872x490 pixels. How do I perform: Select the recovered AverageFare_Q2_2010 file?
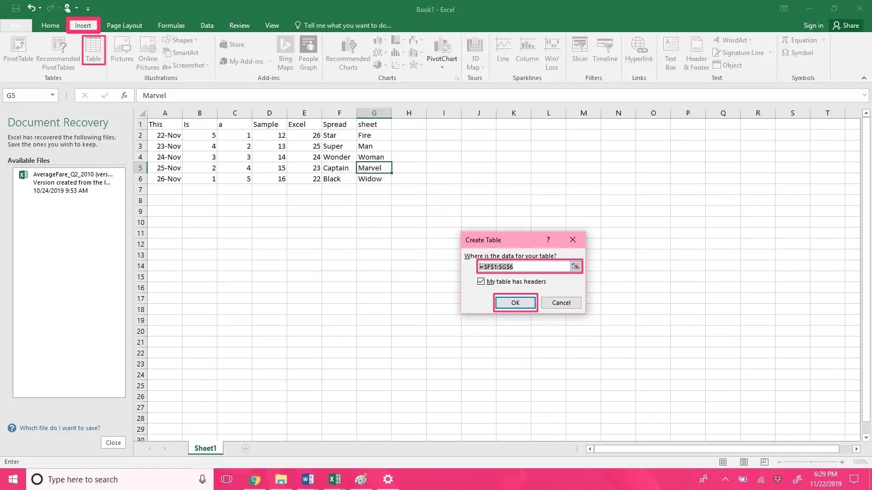tap(69, 182)
